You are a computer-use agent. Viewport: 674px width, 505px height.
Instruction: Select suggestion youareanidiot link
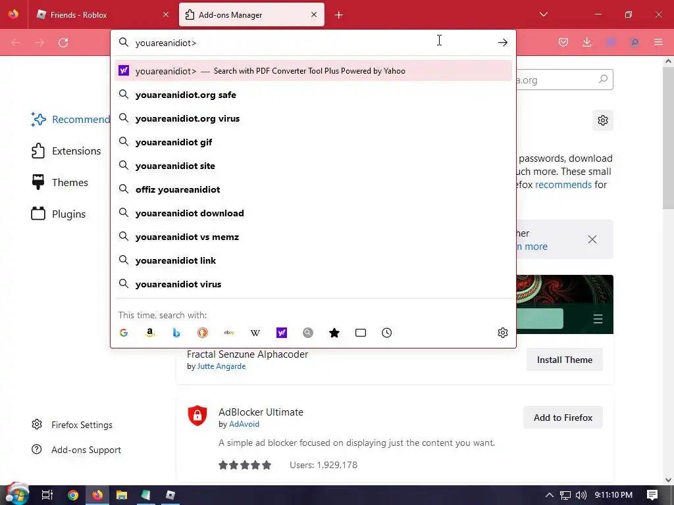coord(313,260)
